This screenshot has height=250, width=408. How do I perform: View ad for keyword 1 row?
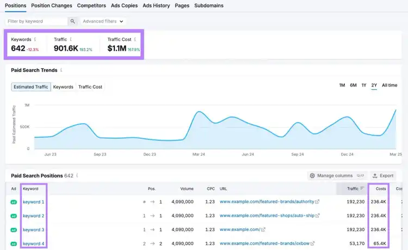14,202
